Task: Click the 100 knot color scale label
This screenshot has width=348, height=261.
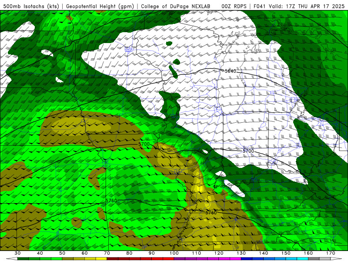Action: click(174, 253)
